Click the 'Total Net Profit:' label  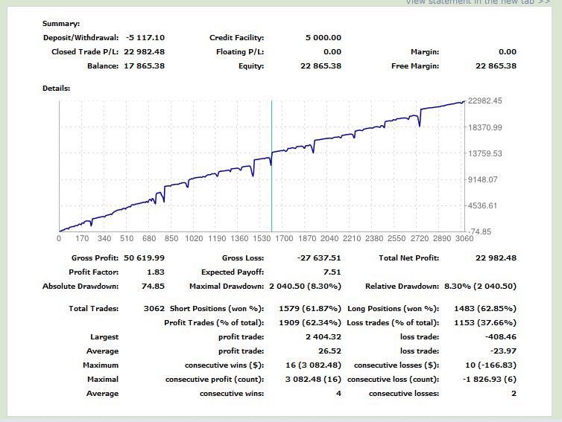pos(409,258)
